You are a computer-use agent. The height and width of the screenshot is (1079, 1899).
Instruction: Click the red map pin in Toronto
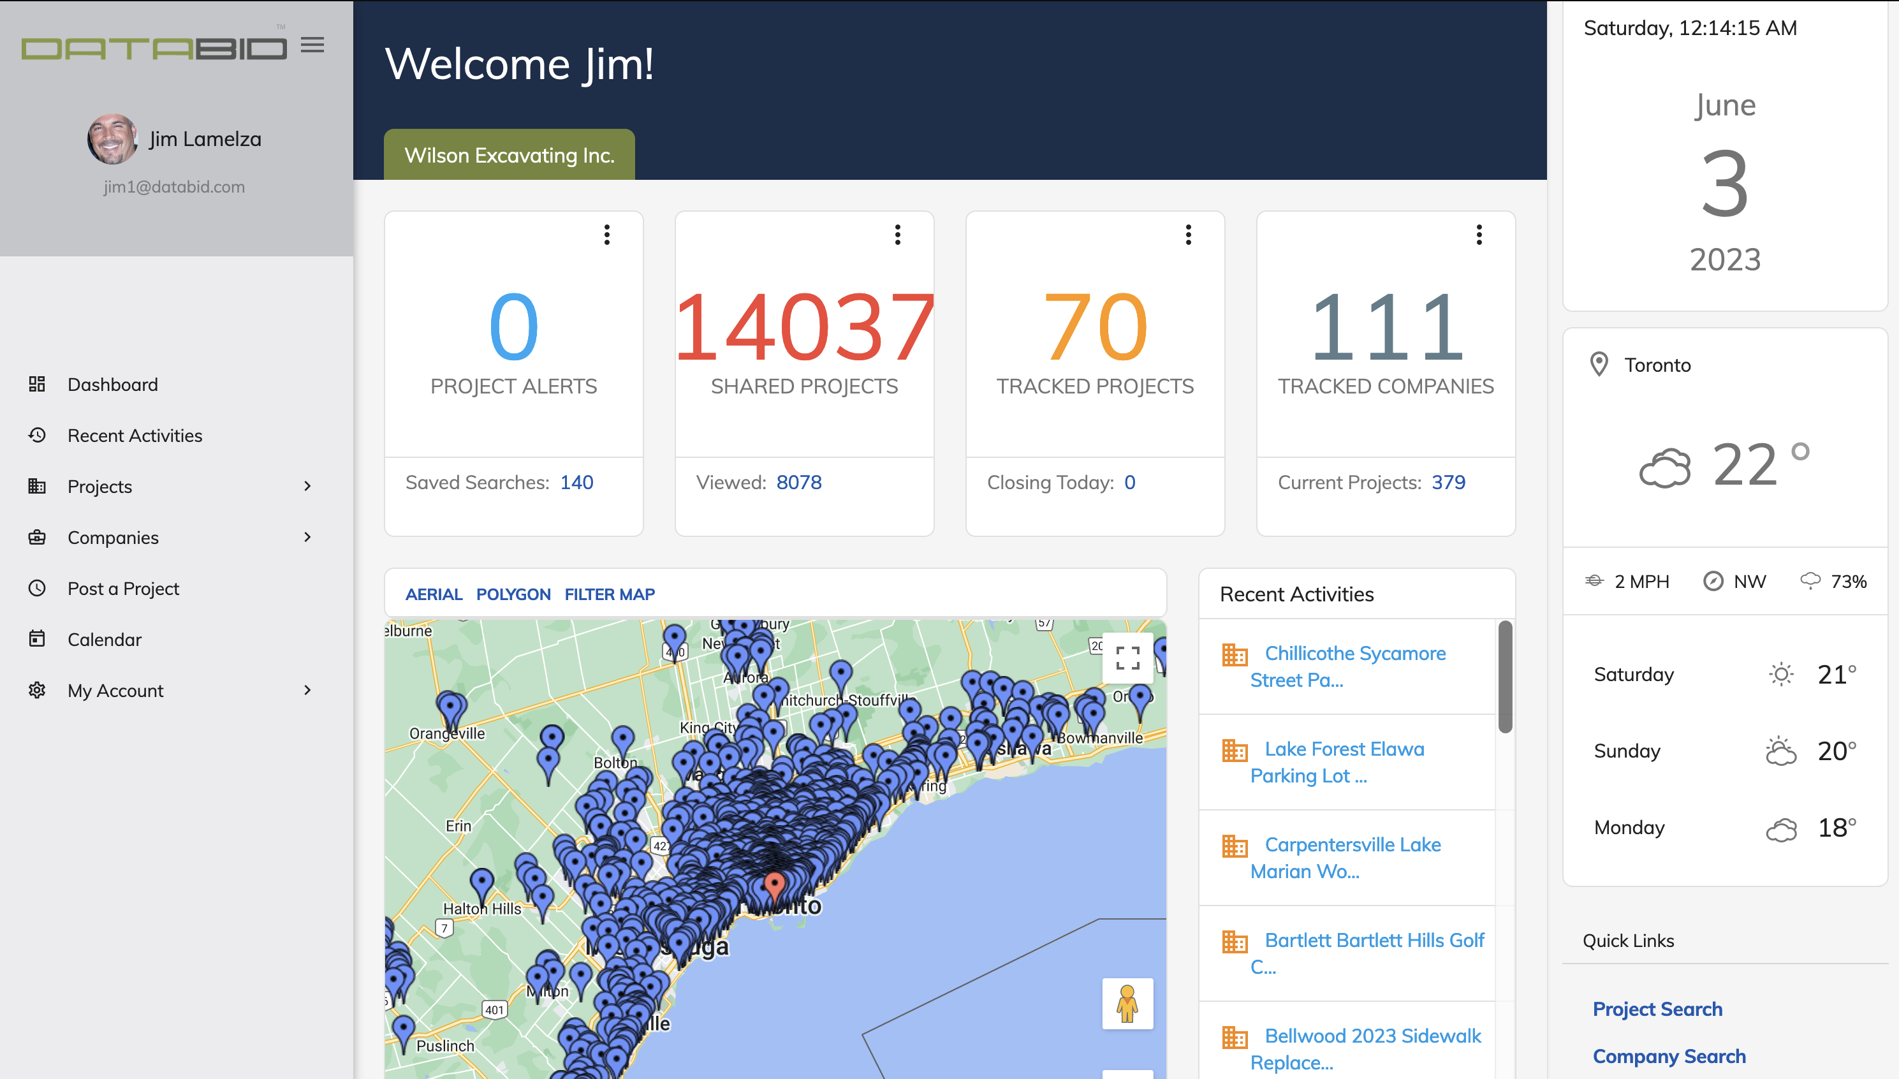(774, 887)
